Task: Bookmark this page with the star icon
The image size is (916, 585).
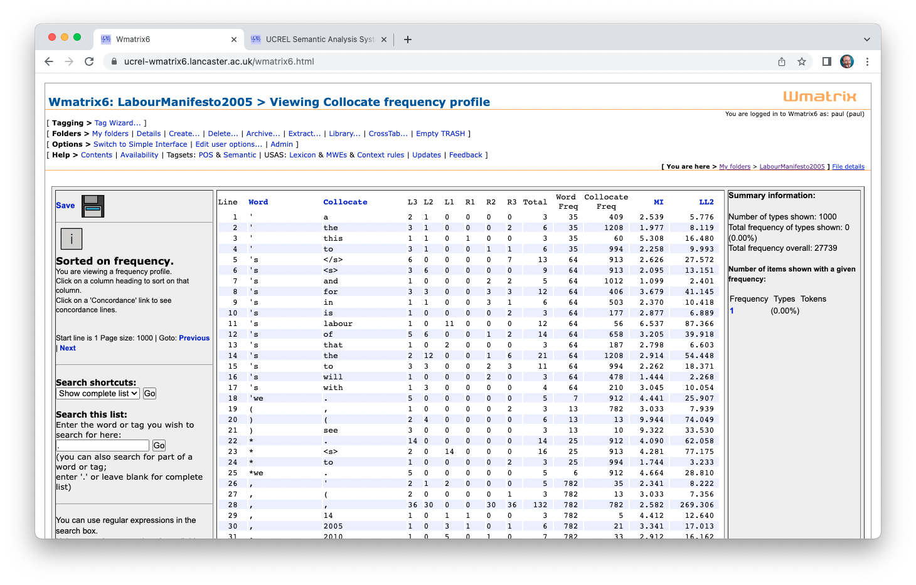Action: (x=801, y=61)
